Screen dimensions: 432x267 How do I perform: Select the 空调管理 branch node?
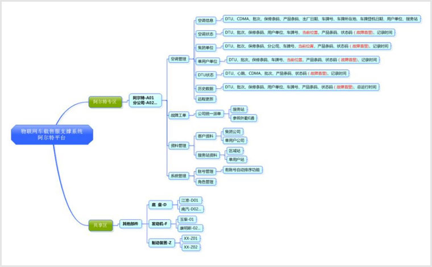point(178,59)
